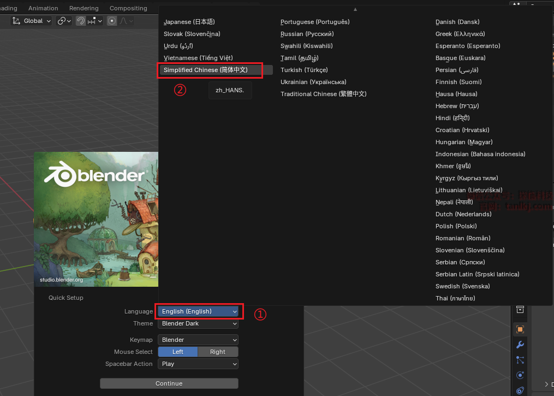This screenshot has width=554, height=396.
Task: Open the Particles properties tab
Action: pos(520,360)
